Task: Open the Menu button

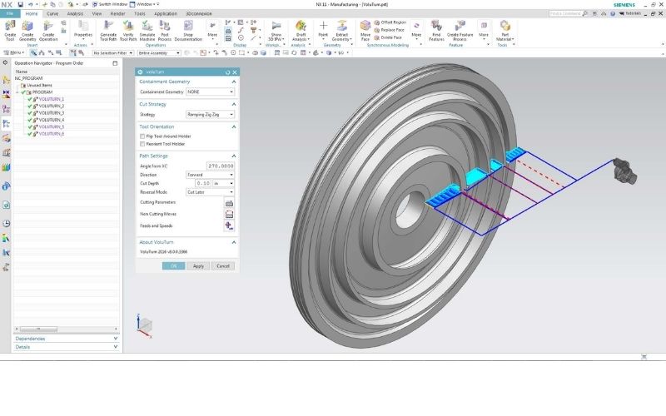Action: click(14, 52)
